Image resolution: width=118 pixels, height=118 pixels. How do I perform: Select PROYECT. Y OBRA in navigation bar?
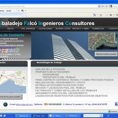pyautogui.click(x=81, y=29)
